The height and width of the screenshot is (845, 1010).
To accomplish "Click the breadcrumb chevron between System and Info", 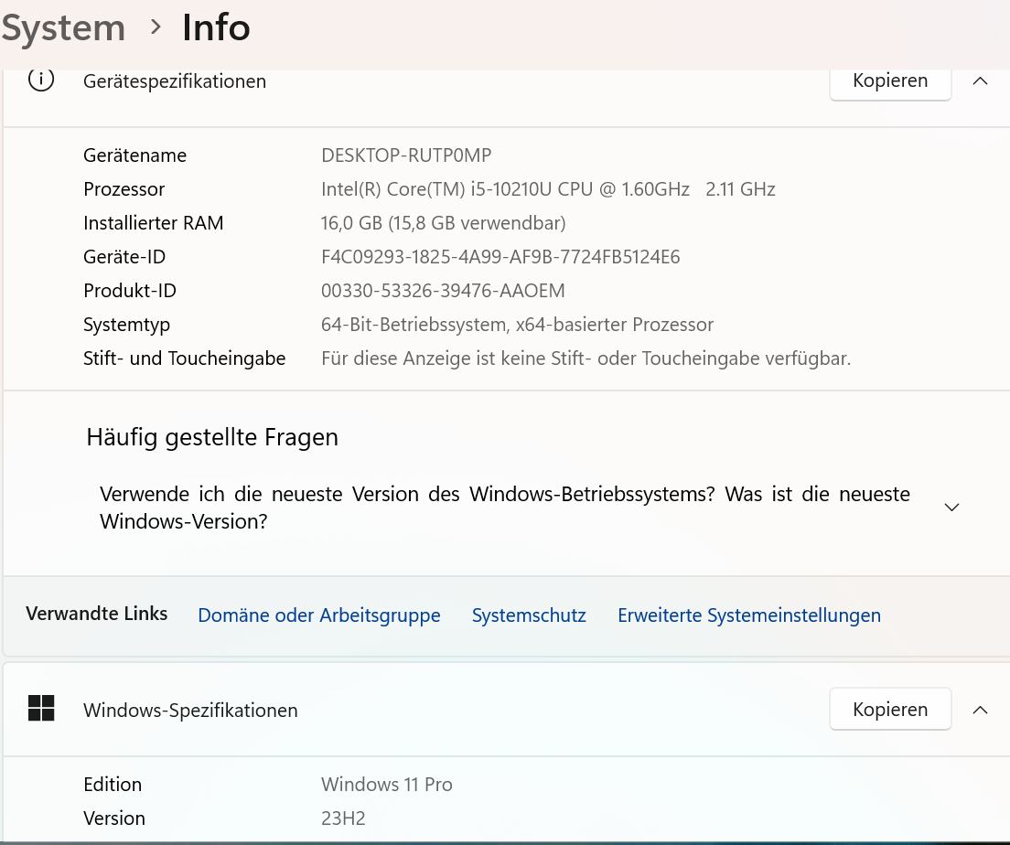I will pos(156,27).
